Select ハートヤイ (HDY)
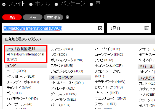 (108, 49)
